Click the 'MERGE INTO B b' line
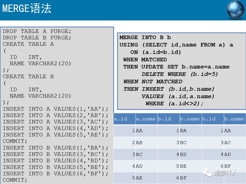246x184 pixels. [145, 37]
